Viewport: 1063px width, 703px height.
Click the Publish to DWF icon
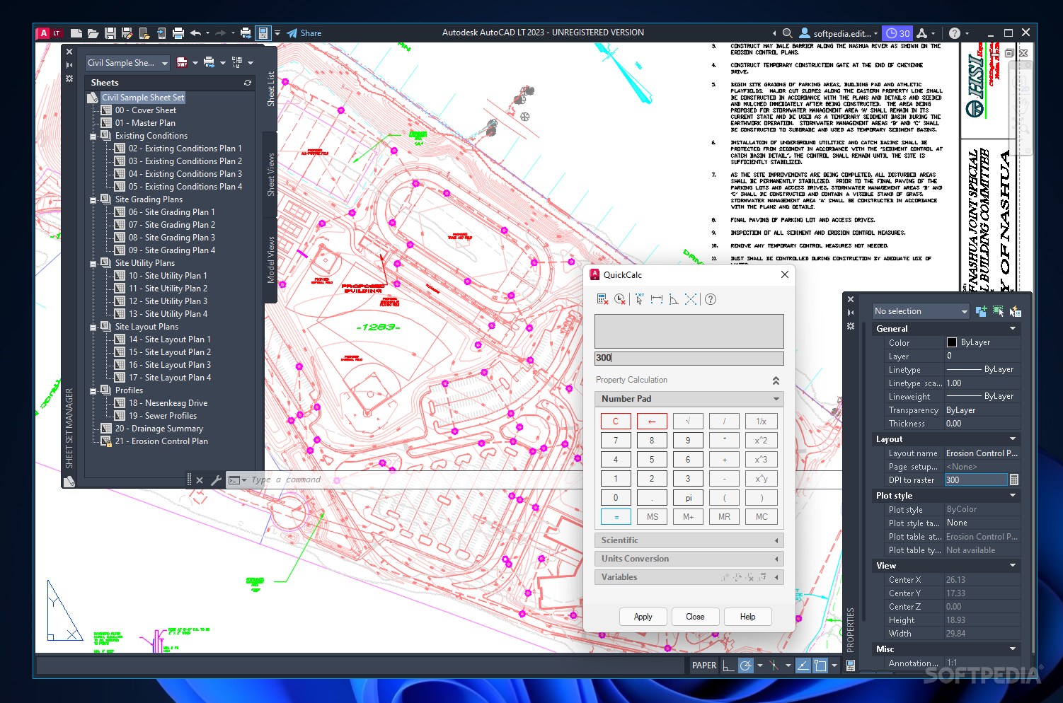click(x=183, y=63)
